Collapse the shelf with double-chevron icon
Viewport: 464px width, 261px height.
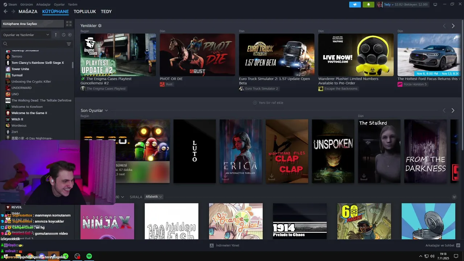[454, 197]
